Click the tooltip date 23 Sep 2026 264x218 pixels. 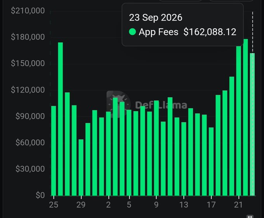click(x=156, y=17)
